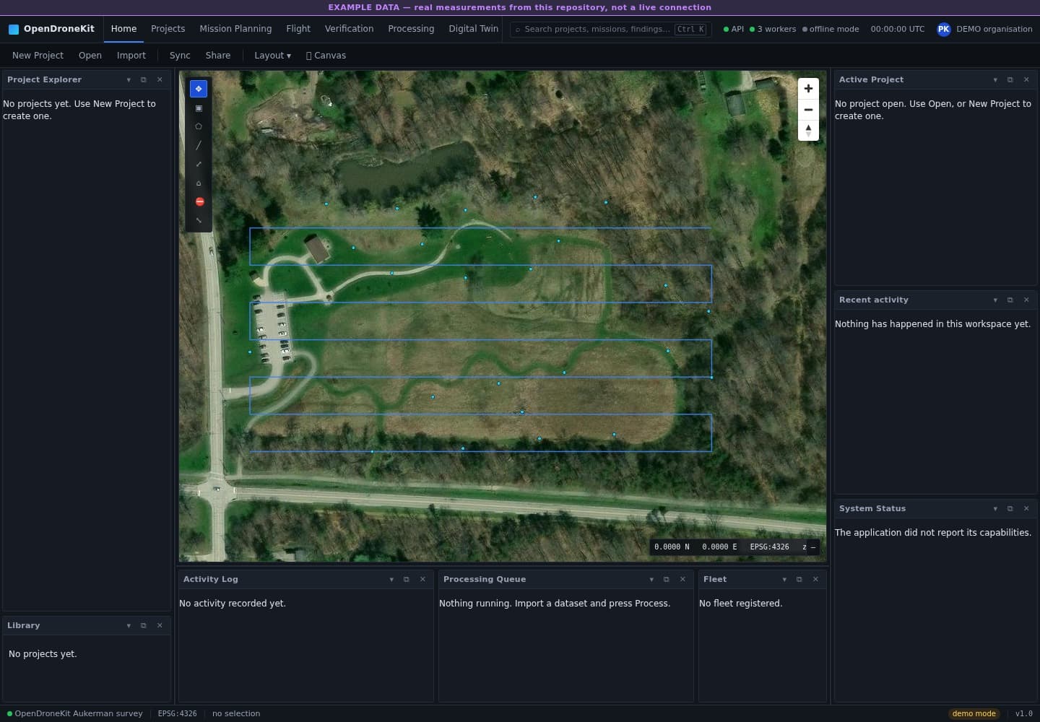Click the Sync button
1040x722 pixels.
pyautogui.click(x=180, y=56)
